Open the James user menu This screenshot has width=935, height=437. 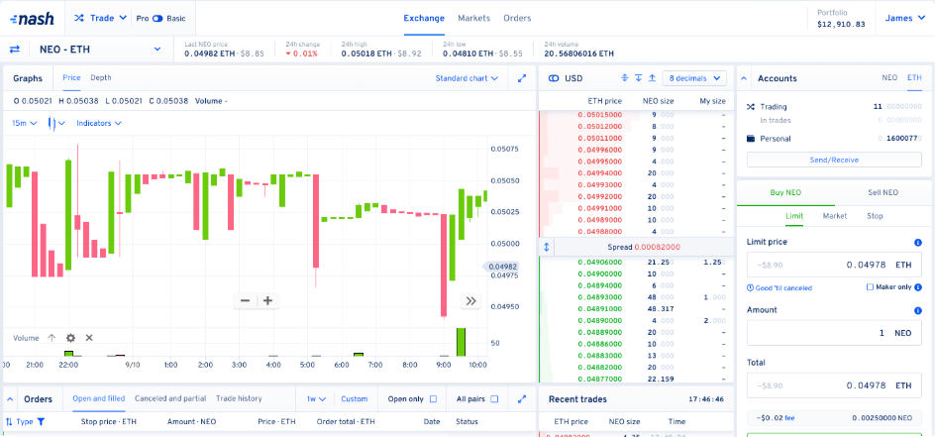click(x=904, y=18)
